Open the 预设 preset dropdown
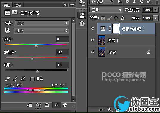The height and width of the screenshot is (113, 160). pos(42,23)
